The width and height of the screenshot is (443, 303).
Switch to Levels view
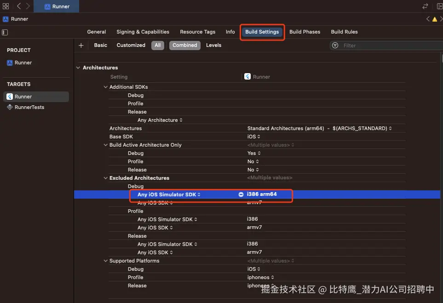(x=213, y=45)
